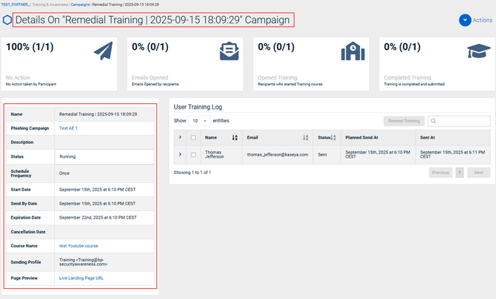This screenshot has height=299, width=496.
Task: Open TEST_PARTNER breadcrumb link
Action: point(14,4)
